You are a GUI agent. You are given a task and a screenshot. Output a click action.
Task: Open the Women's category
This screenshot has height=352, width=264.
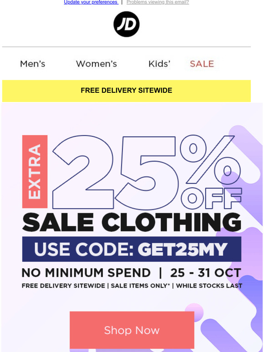pyautogui.click(x=96, y=64)
